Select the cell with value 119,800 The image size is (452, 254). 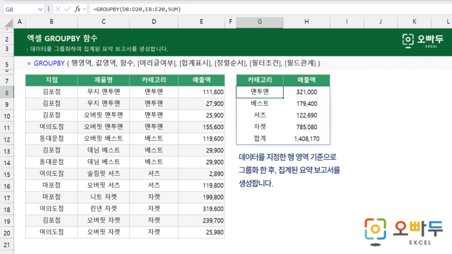[x=201, y=185]
